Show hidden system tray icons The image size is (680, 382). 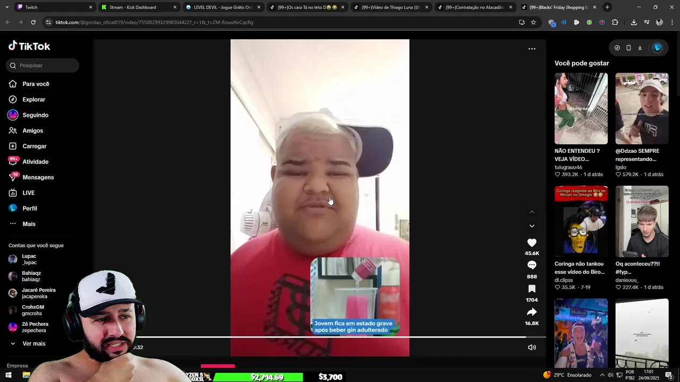[602, 375]
